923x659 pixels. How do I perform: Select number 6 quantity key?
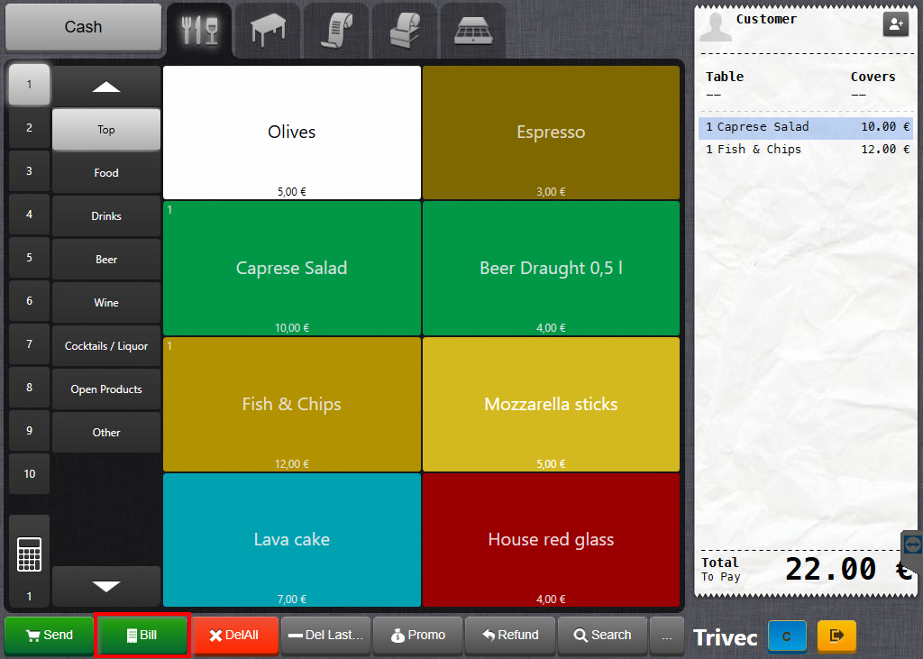(30, 301)
